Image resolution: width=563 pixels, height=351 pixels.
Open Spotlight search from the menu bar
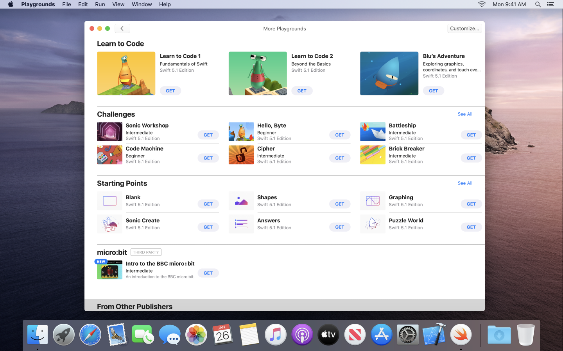pos(538,4)
